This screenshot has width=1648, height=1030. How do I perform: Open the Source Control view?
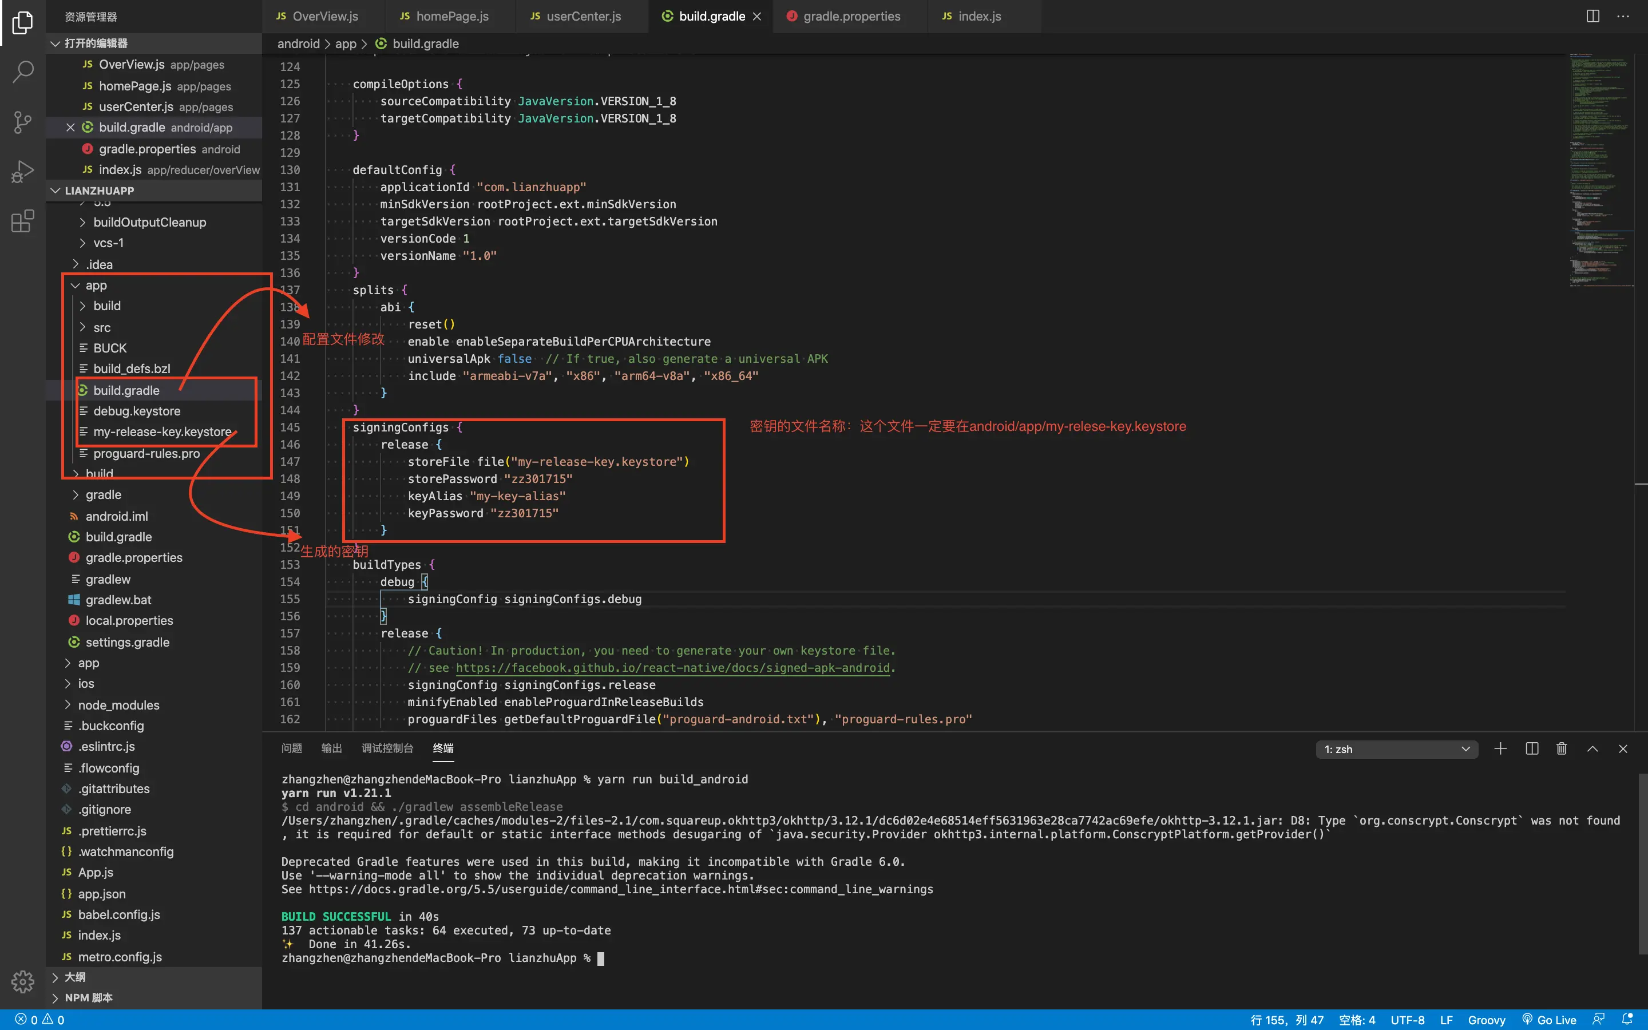[x=22, y=122]
